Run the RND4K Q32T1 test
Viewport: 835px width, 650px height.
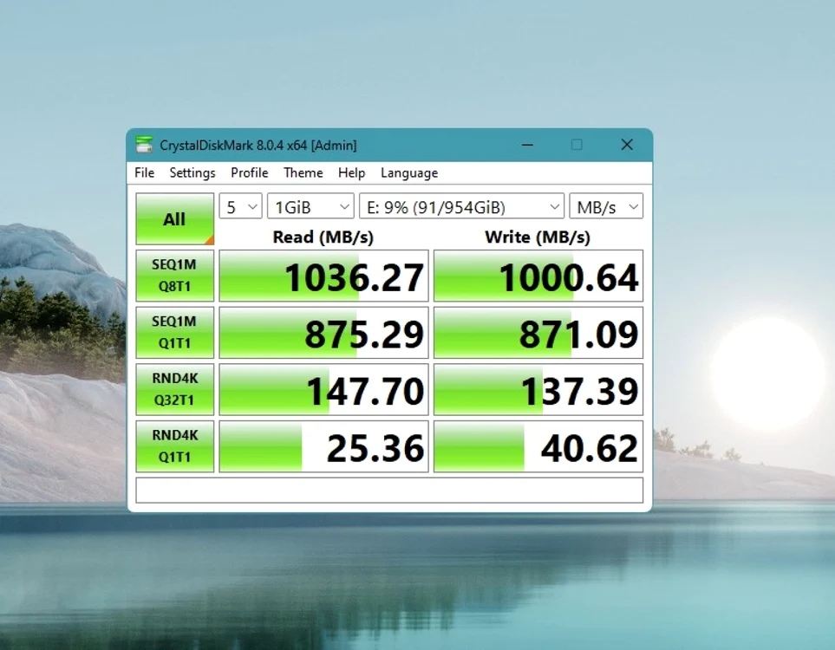pyautogui.click(x=174, y=390)
